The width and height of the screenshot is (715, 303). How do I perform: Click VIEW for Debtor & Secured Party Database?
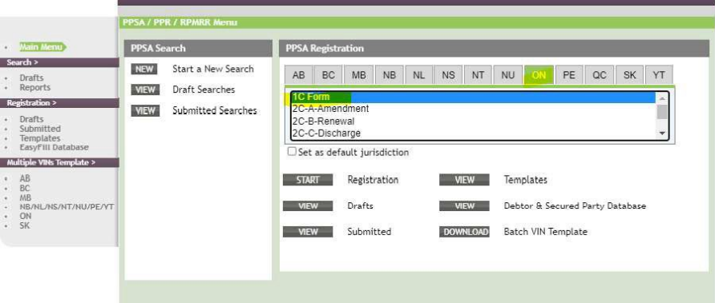pyautogui.click(x=464, y=206)
